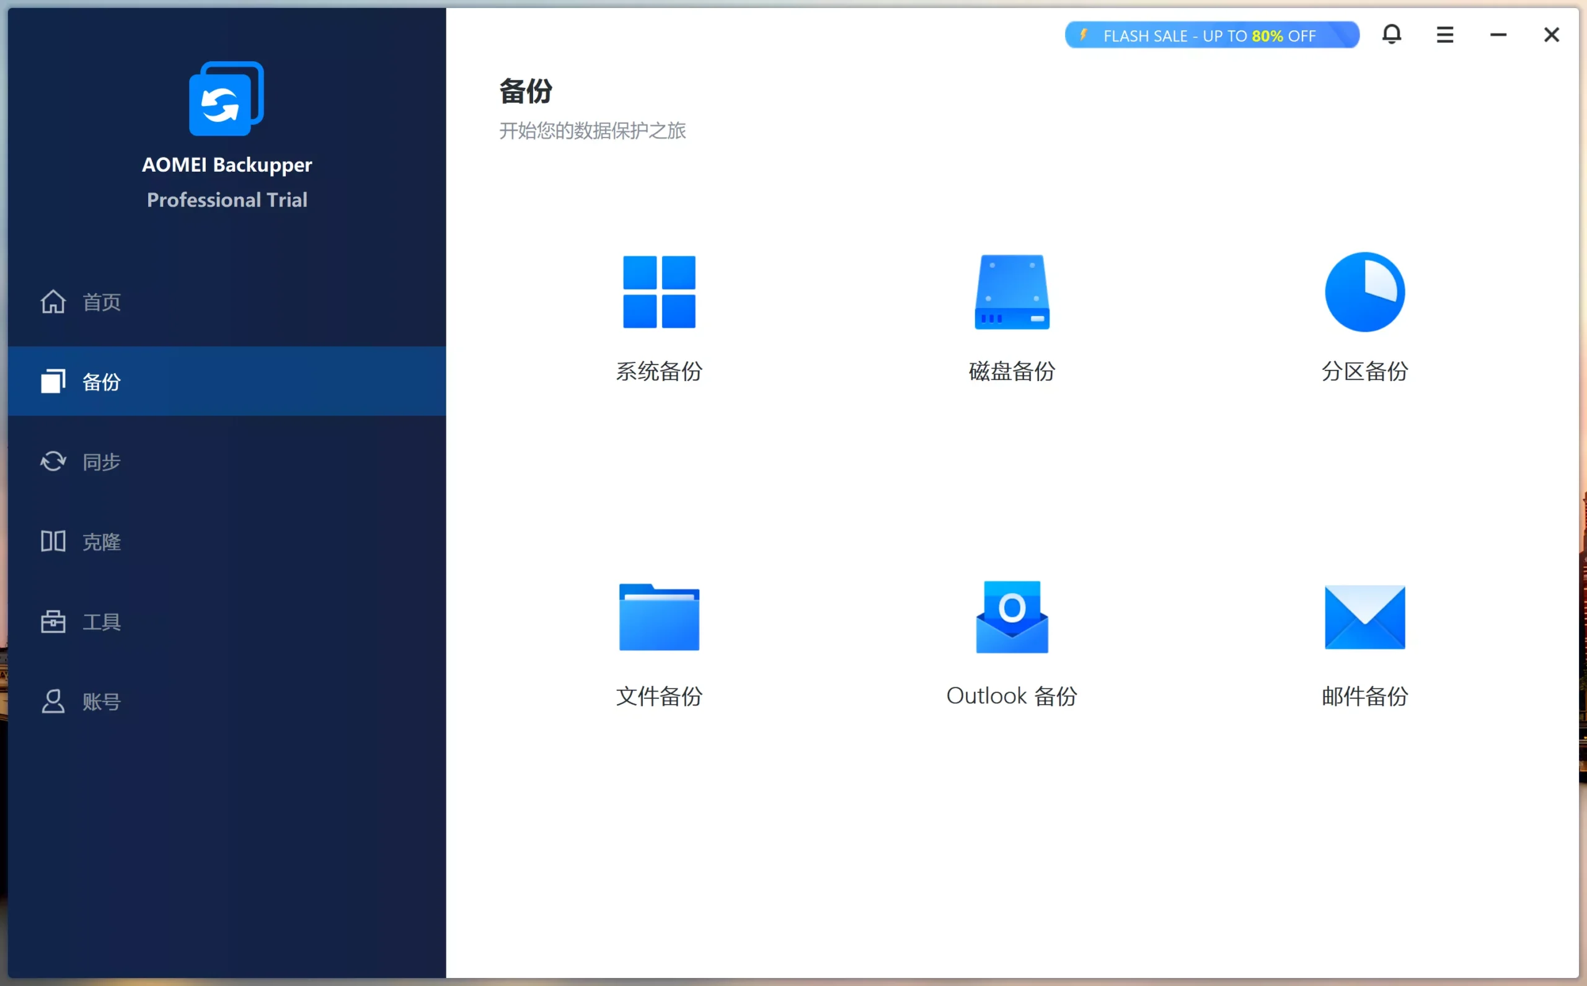Open the 克隆 (Clone) section
The width and height of the screenshot is (1587, 986).
pyautogui.click(x=101, y=542)
